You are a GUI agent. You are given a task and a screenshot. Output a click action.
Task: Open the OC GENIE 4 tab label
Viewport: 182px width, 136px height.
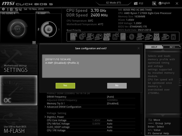pyautogui.click(x=9, y=13)
